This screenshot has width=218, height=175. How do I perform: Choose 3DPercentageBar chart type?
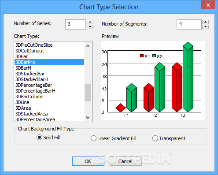(x=49, y=85)
